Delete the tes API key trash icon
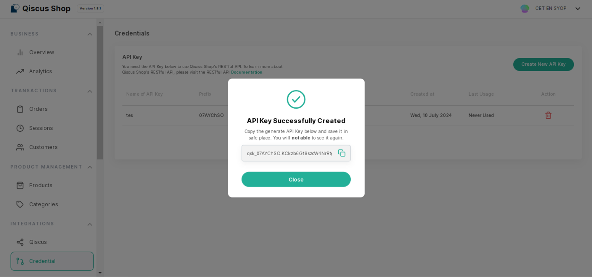This screenshot has width=592, height=277. 548,115
